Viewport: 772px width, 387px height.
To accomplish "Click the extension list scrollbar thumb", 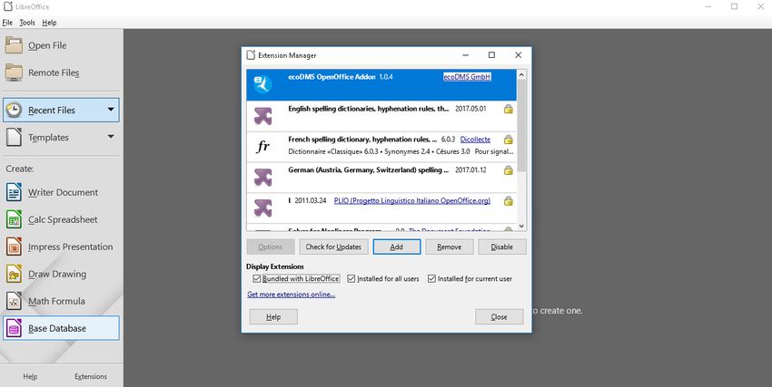I will coord(521,126).
